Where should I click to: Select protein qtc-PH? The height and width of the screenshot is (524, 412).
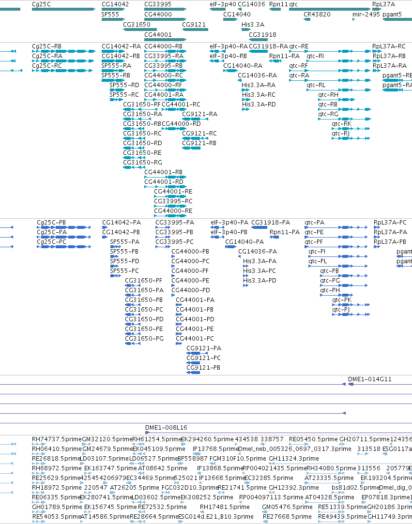pos(330,290)
